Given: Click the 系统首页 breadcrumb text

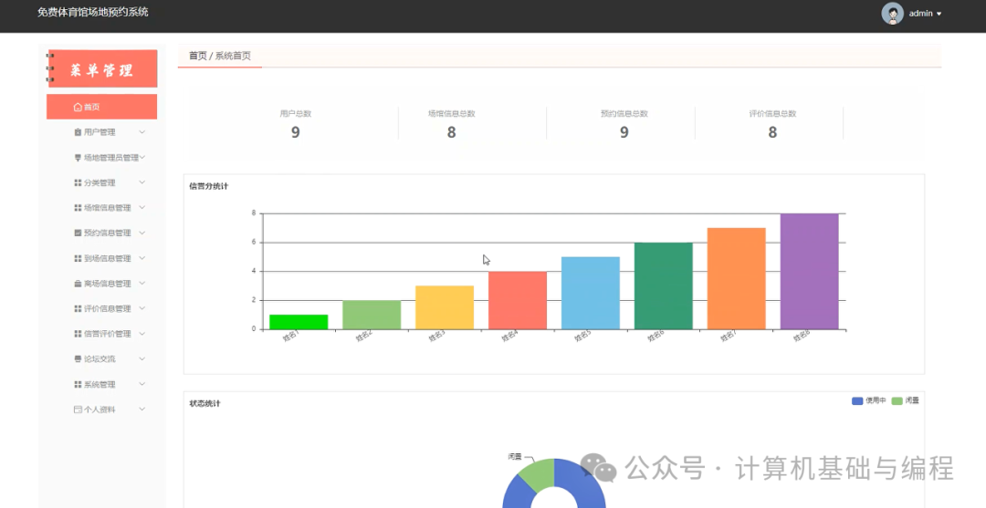Looking at the screenshot, I should click(233, 56).
